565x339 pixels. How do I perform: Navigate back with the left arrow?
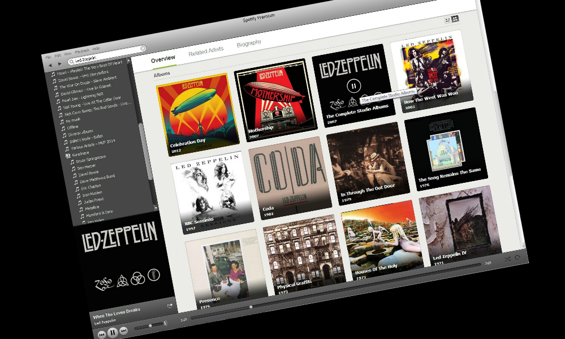49,65
